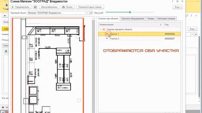Click the floor plan's vertical scrollbar
The height and width of the screenshot is (113, 202).
[x=93, y=66]
